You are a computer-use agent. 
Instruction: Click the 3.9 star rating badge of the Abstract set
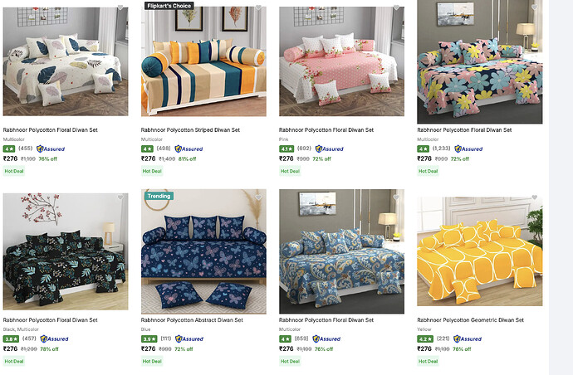(149, 338)
